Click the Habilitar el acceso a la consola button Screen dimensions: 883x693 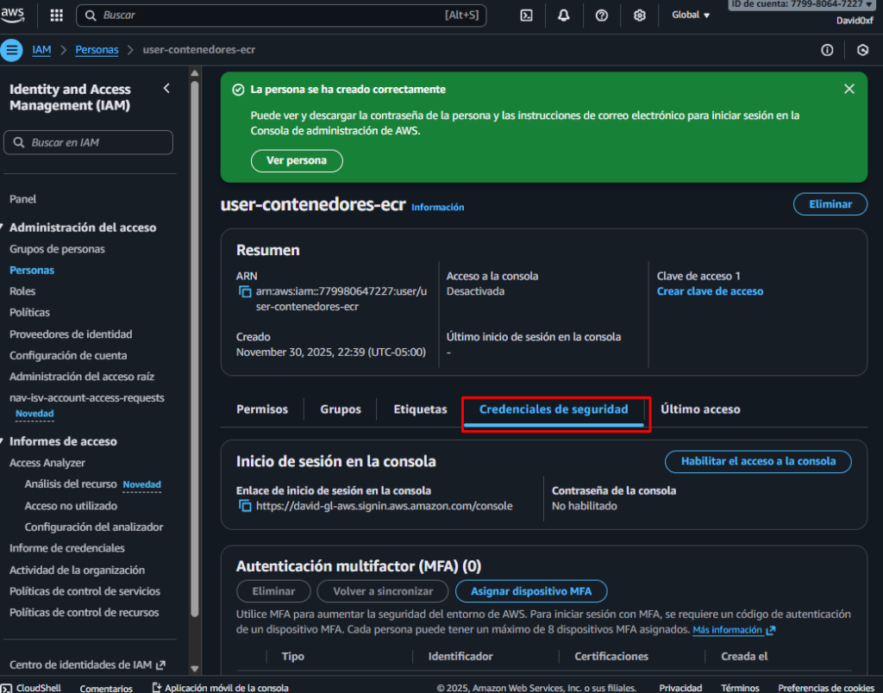click(x=757, y=461)
